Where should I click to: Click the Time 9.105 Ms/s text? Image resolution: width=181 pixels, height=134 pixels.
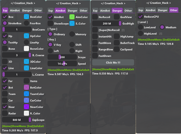click(x=148, y=44)
